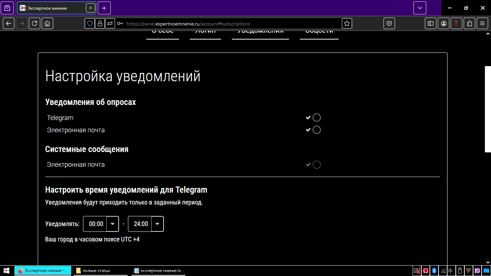Open Firefox View icon in tab bar

point(7,8)
